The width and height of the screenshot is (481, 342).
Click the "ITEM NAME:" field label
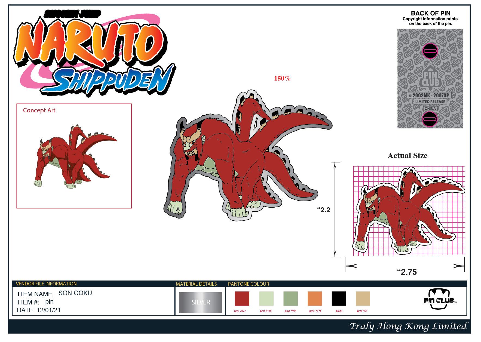[36, 294]
